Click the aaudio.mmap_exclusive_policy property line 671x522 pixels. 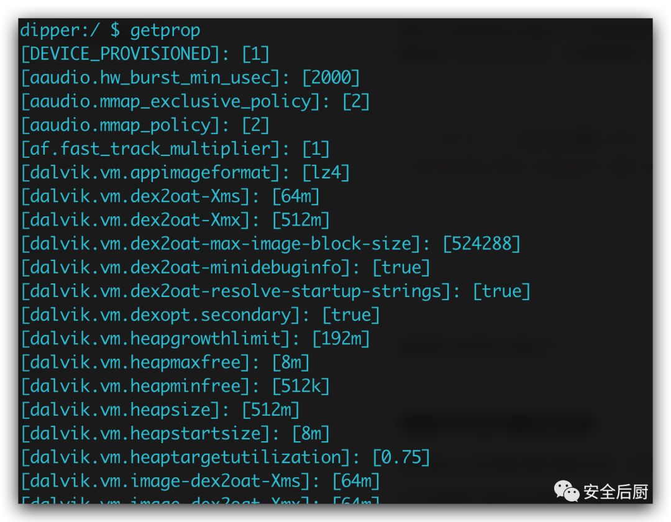click(x=195, y=101)
